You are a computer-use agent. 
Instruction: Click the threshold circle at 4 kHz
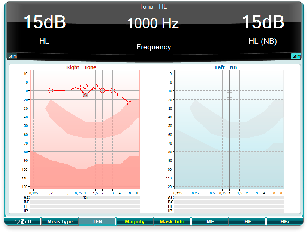point(120,95)
